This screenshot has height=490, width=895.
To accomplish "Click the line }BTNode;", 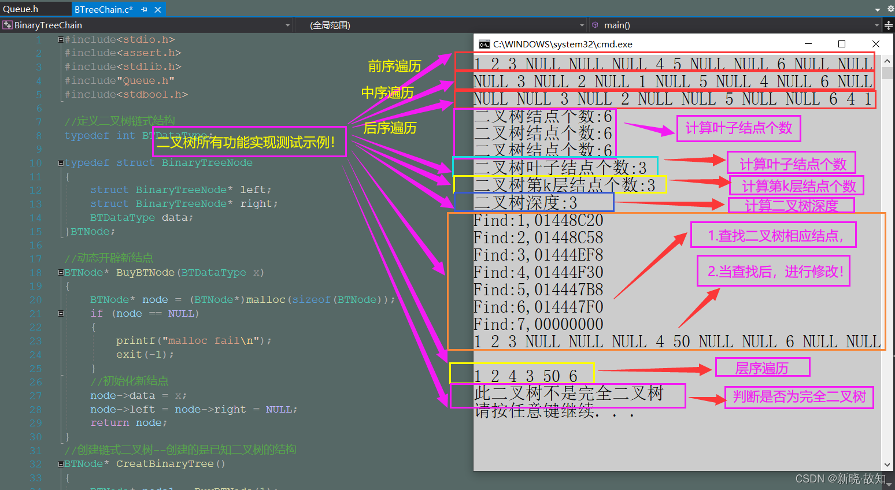I will point(90,232).
